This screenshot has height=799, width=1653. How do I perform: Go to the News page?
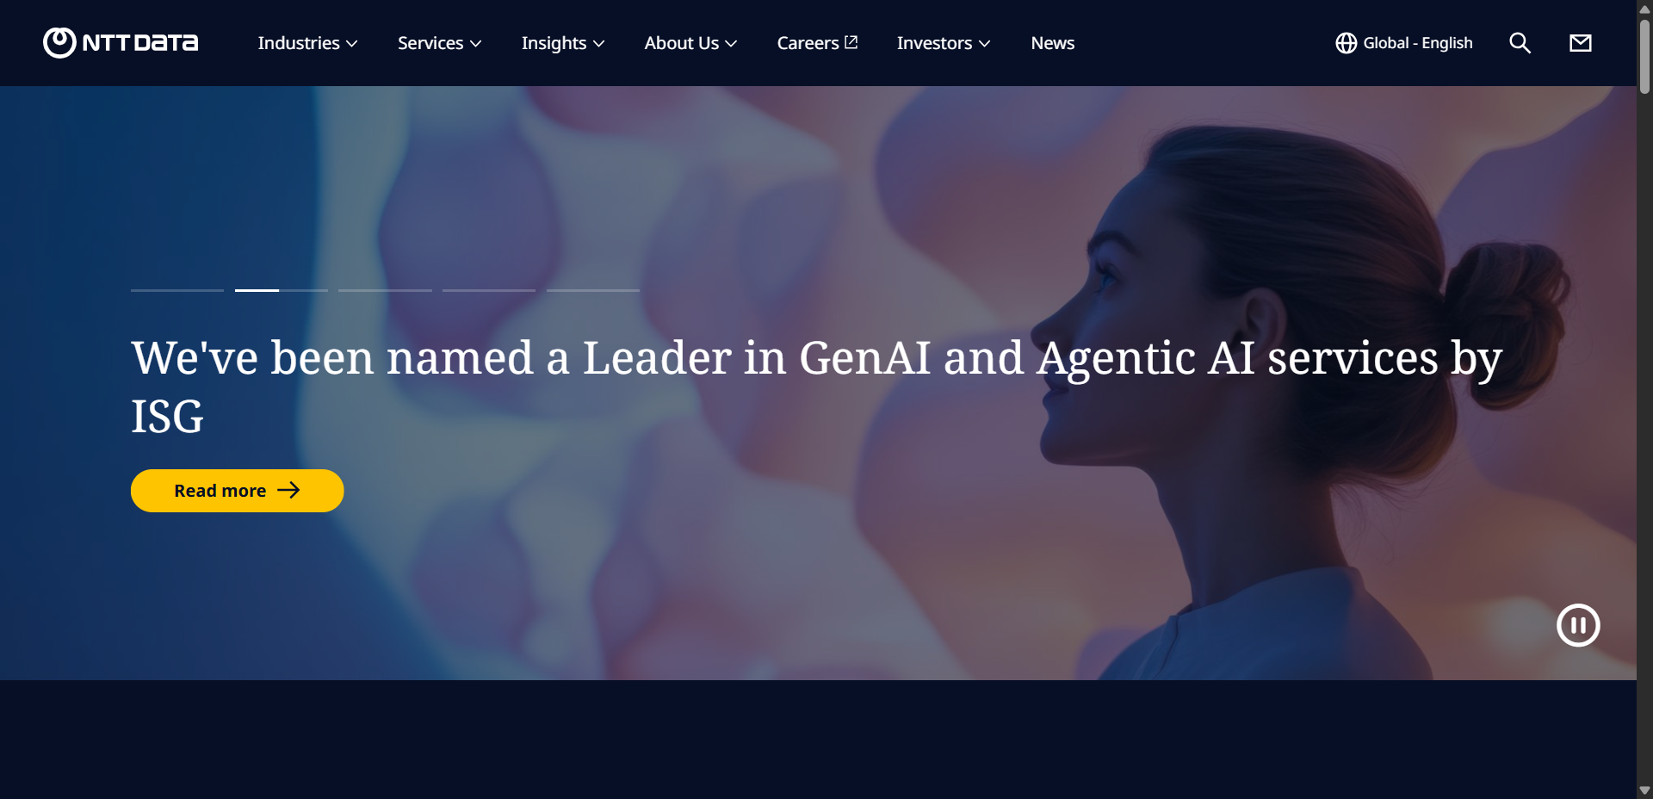tap(1053, 43)
